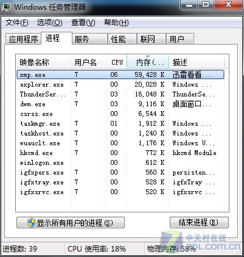Select the taskmgr.exe process
Viewport: 244px width, 257px height.
pyautogui.click(x=120, y=123)
